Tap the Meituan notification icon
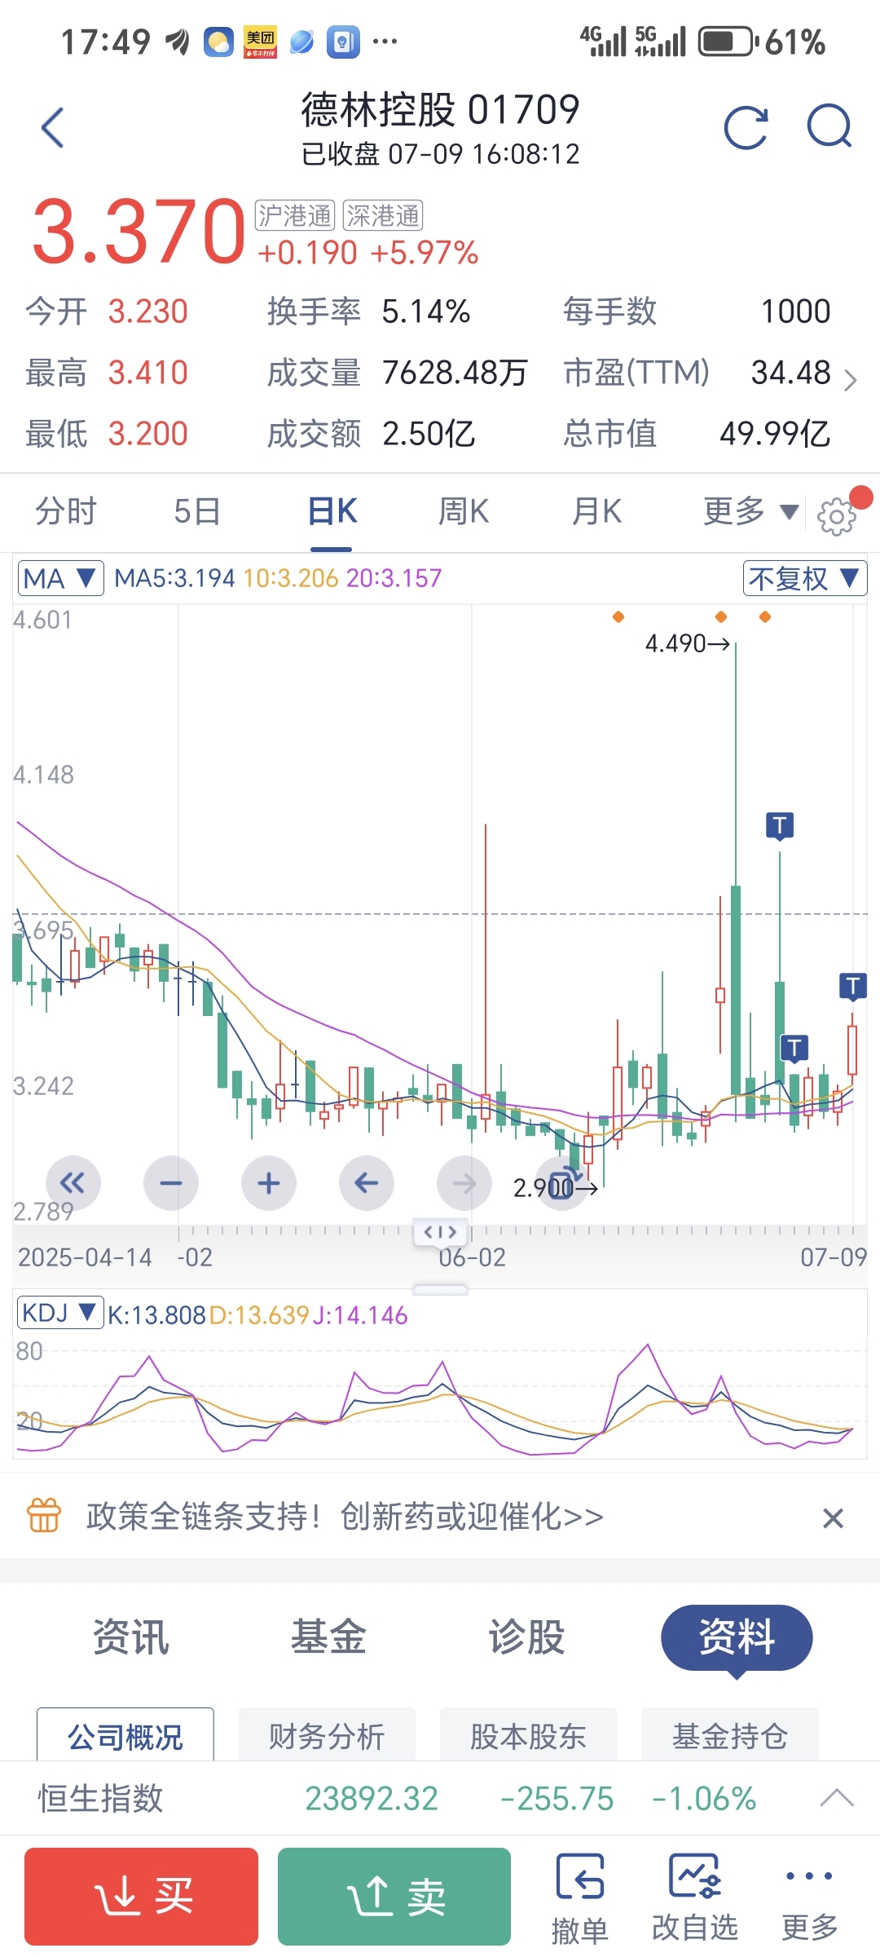This screenshot has height=1957, width=880. [261, 42]
